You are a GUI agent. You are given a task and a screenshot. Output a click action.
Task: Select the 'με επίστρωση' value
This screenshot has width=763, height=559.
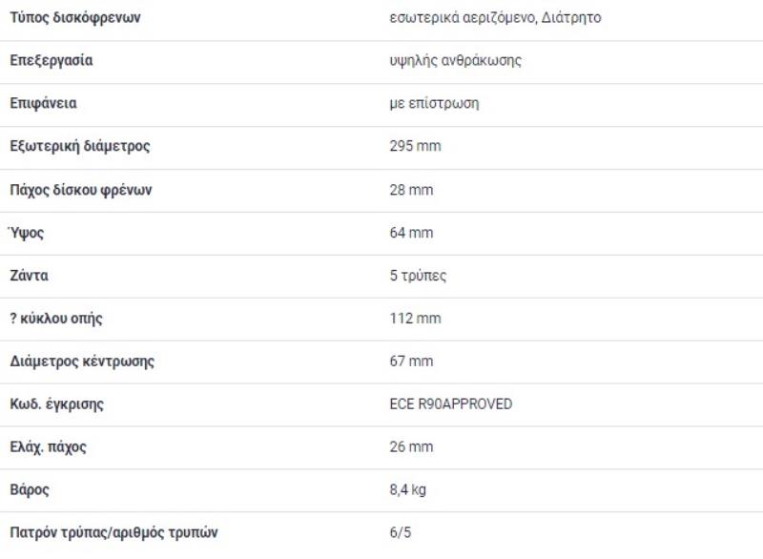(434, 104)
